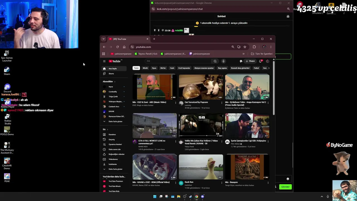Show hidden system tray icons

[322, 197]
